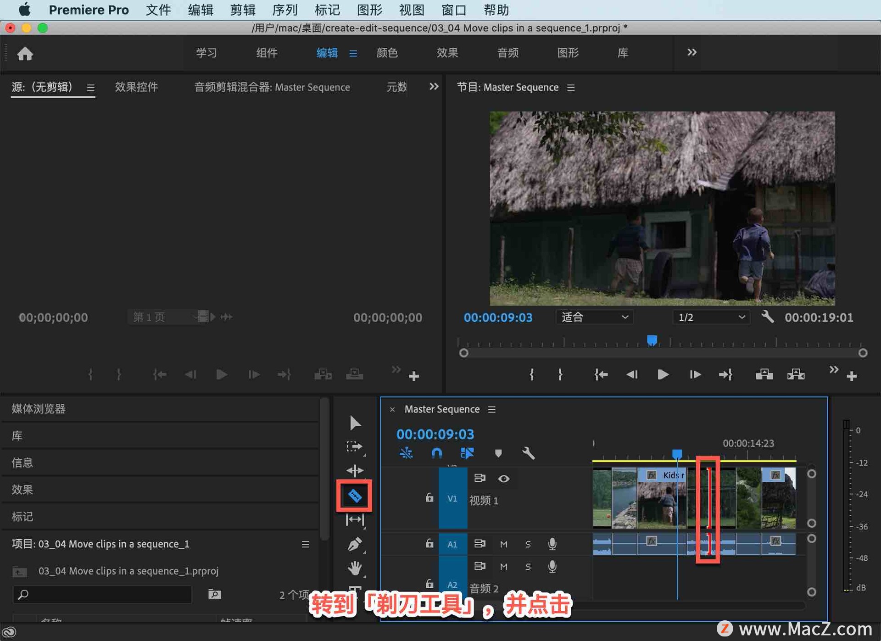
Task: Toggle V1 track targeting
Action: (x=452, y=498)
